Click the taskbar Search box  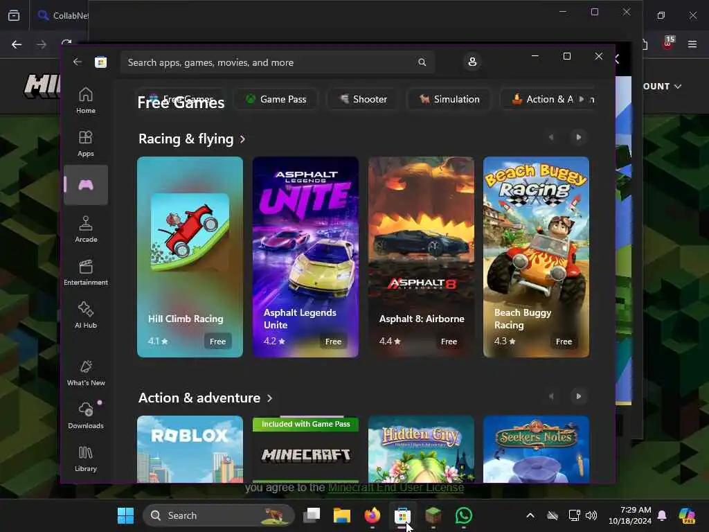pos(219,515)
